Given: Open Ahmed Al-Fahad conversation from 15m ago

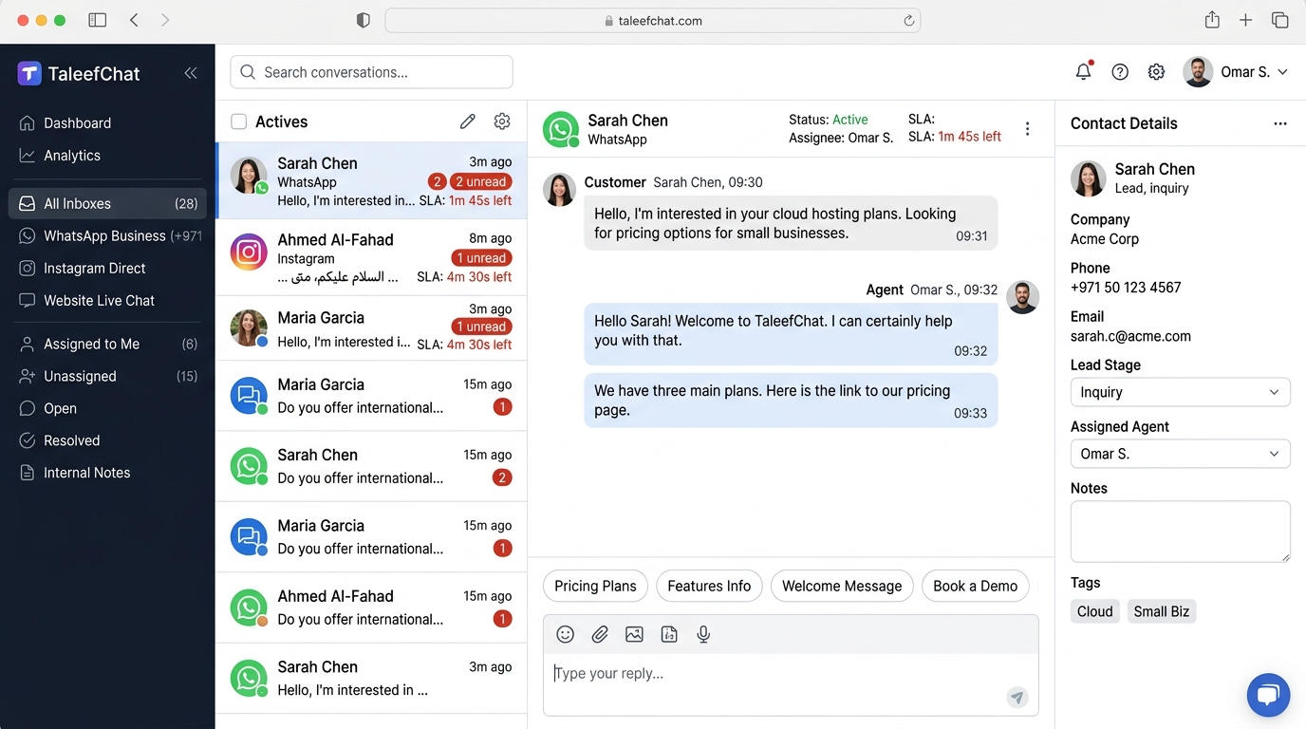Looking at the screenshot, I should [371, 607].
